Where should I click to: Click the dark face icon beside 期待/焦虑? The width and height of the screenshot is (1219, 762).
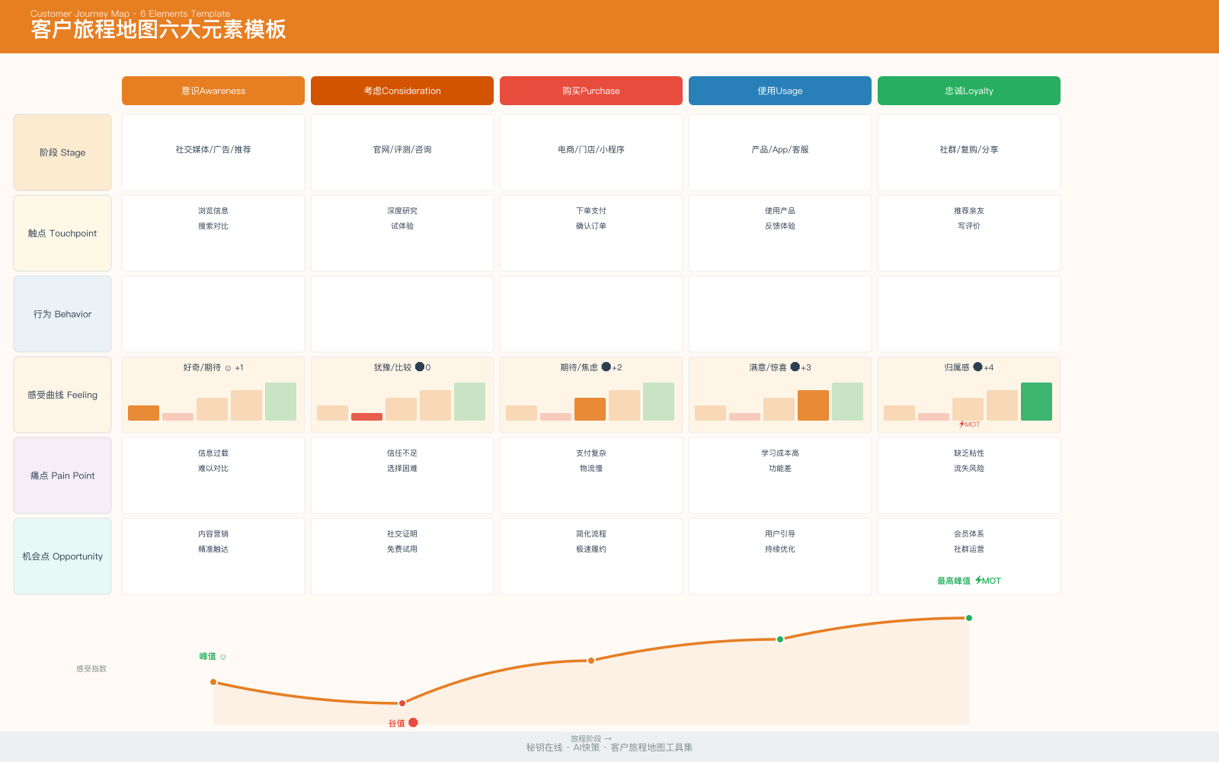click(606, 367)
